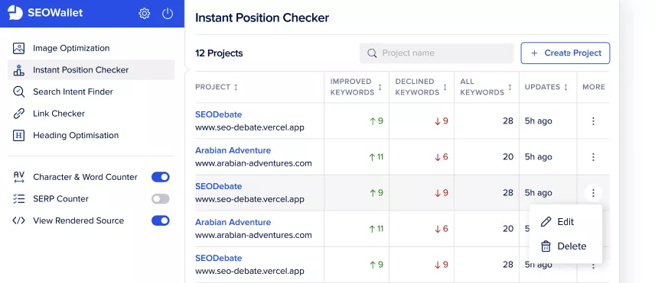Sort projects by the Updates column
Viewport: 655px width, 283px height.
(546, 87)
